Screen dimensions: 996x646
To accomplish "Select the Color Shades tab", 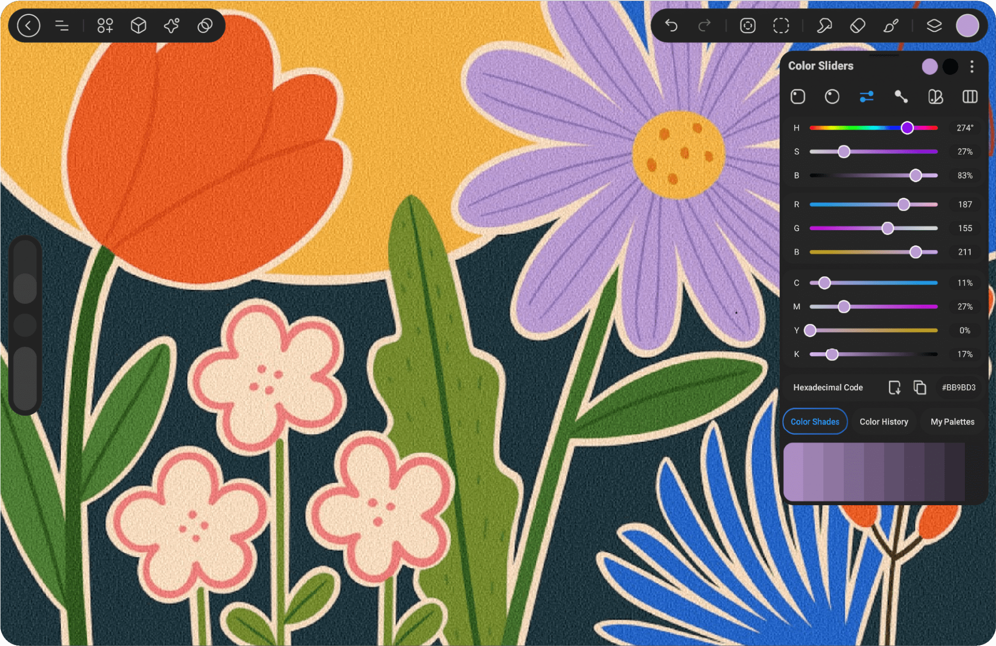I will (x=815, y=422).
